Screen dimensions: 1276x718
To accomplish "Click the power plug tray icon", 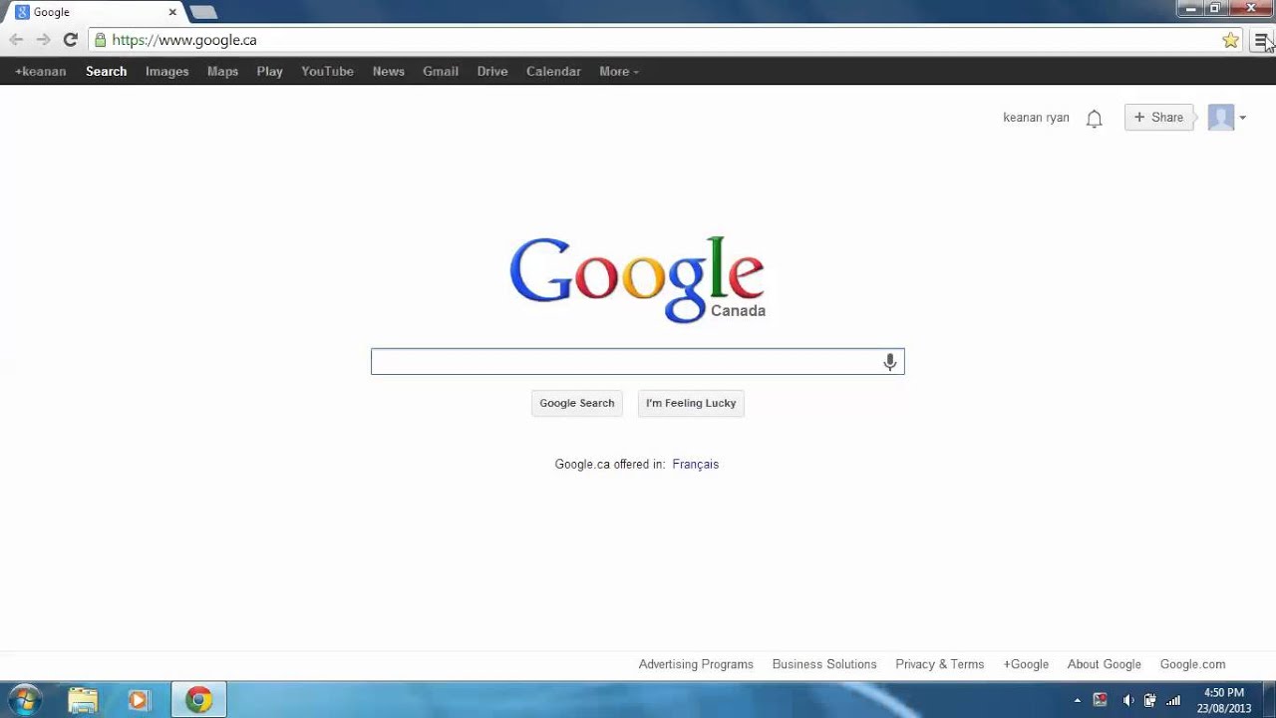I will 1149,700.
